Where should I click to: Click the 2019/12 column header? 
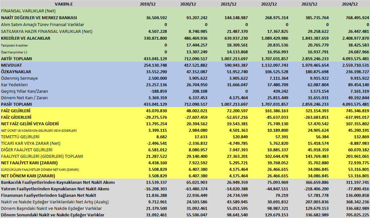[147, 4]
